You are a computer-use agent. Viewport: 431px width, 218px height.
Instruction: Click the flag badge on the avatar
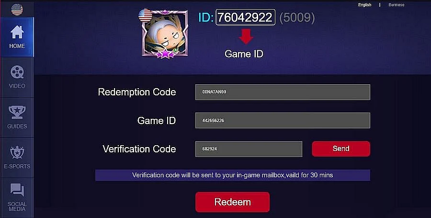click(x=146, y=15)
